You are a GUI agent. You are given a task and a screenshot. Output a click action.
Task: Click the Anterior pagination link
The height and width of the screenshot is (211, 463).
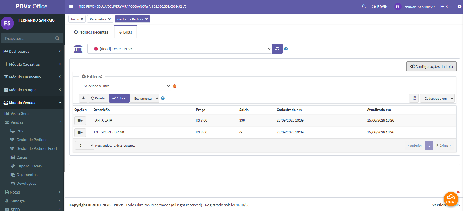(415, 145)
